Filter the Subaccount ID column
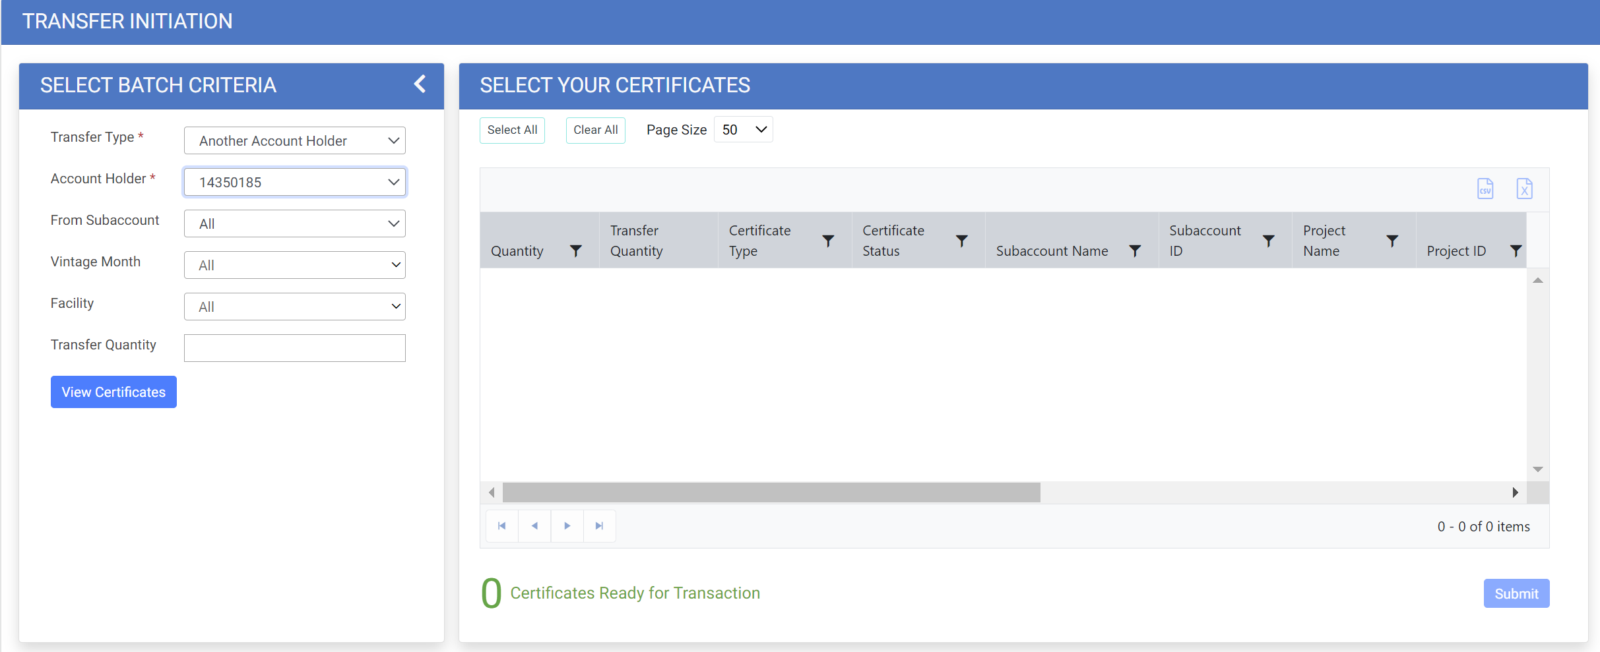 pos(1267,241)
